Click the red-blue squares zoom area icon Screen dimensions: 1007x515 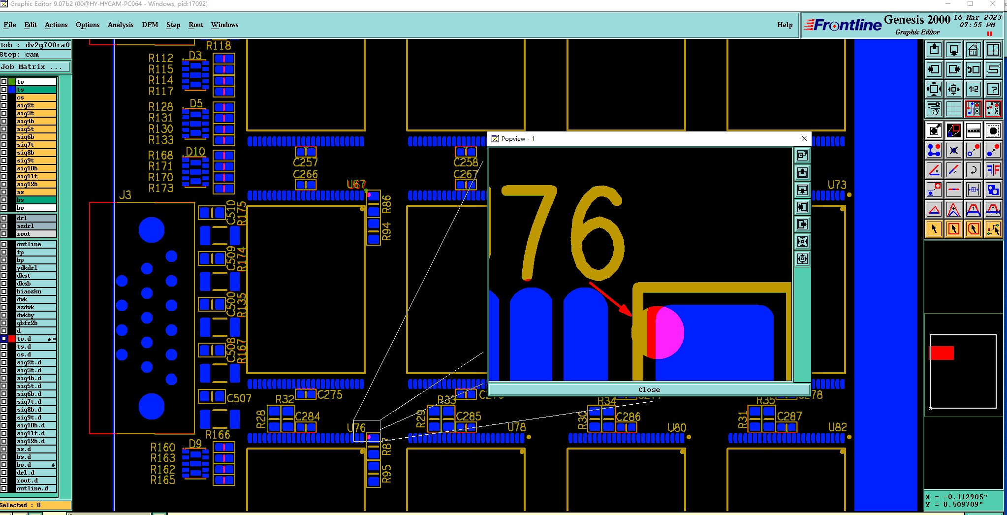click(x=954, y=131)
